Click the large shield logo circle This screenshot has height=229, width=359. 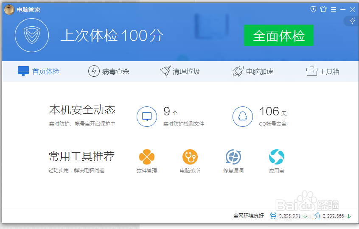point(32,35)
